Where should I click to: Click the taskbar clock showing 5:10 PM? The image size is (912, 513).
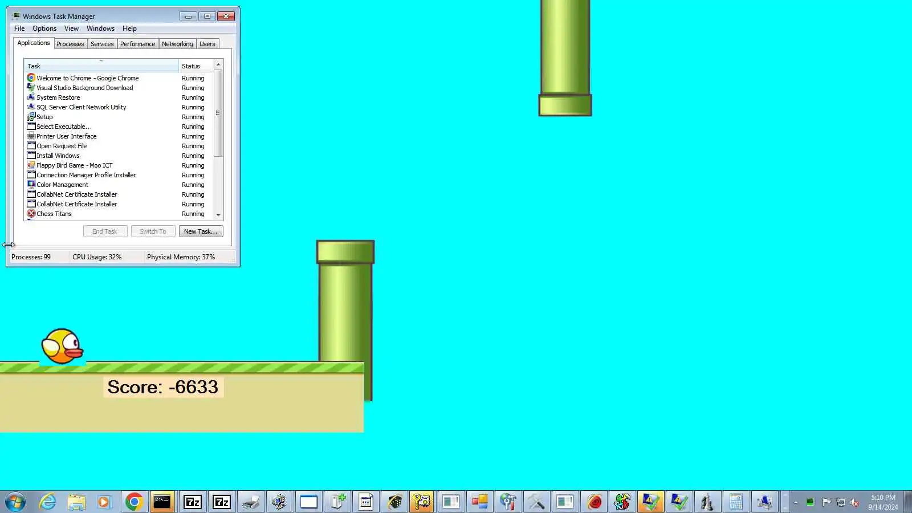[x=883, y=502]
